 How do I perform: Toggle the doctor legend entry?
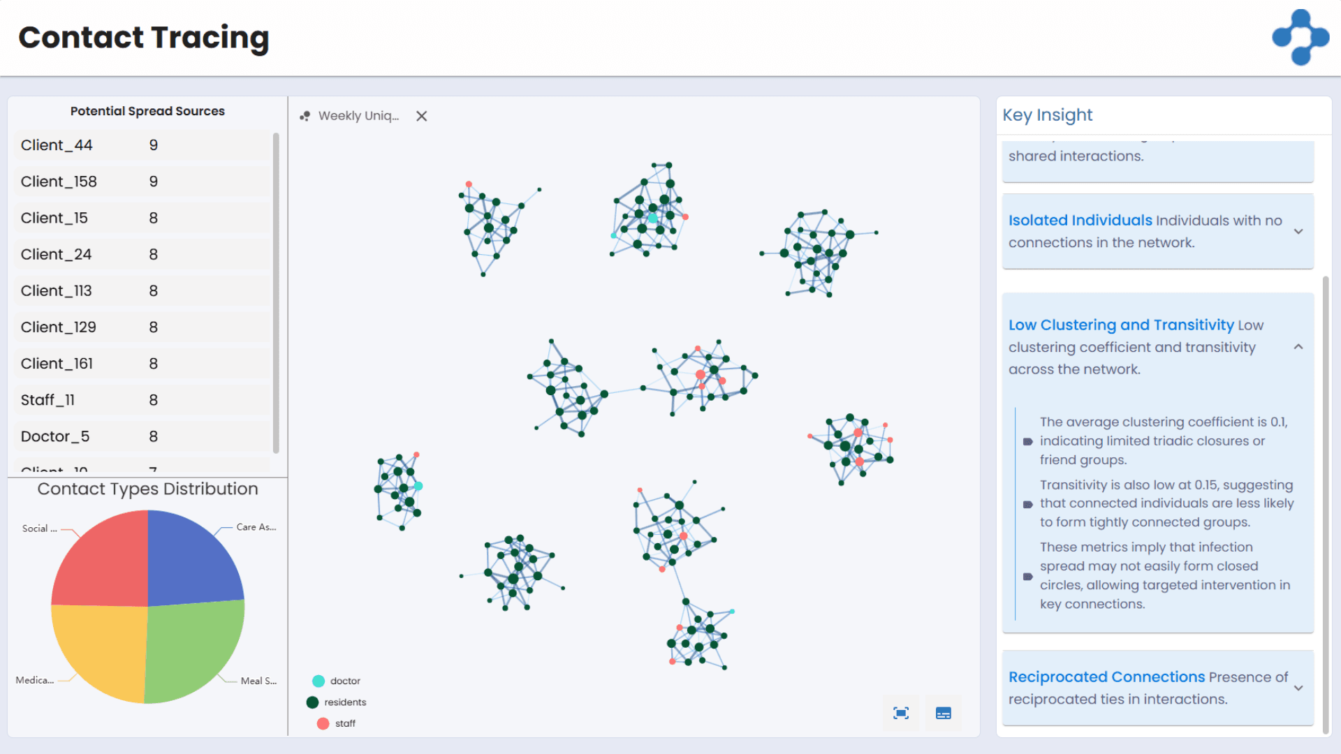pos(336,681)
